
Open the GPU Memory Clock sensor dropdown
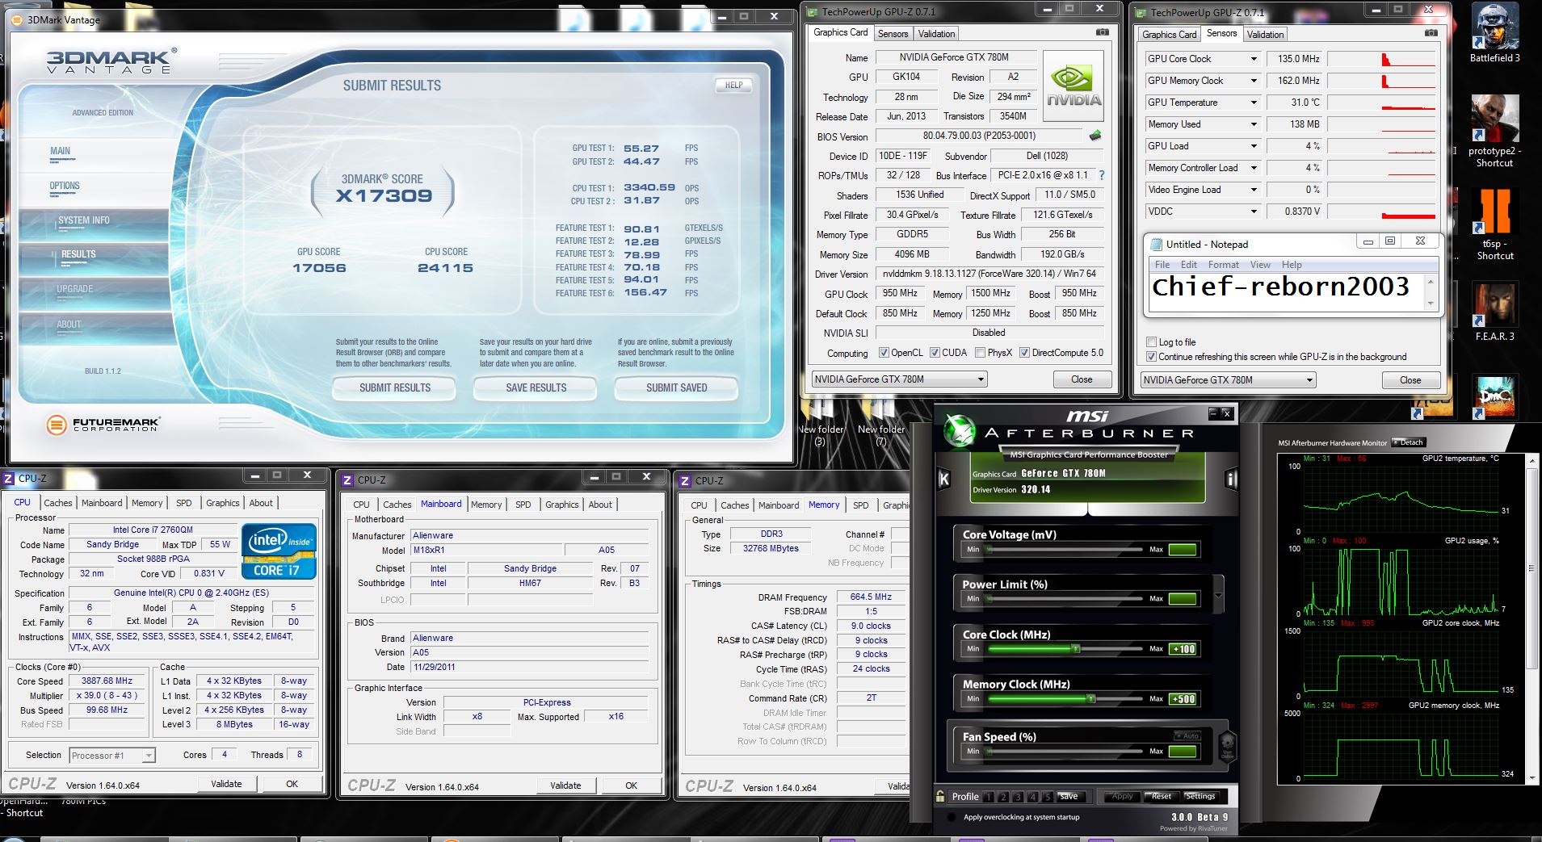click(x=1254, y=81)
